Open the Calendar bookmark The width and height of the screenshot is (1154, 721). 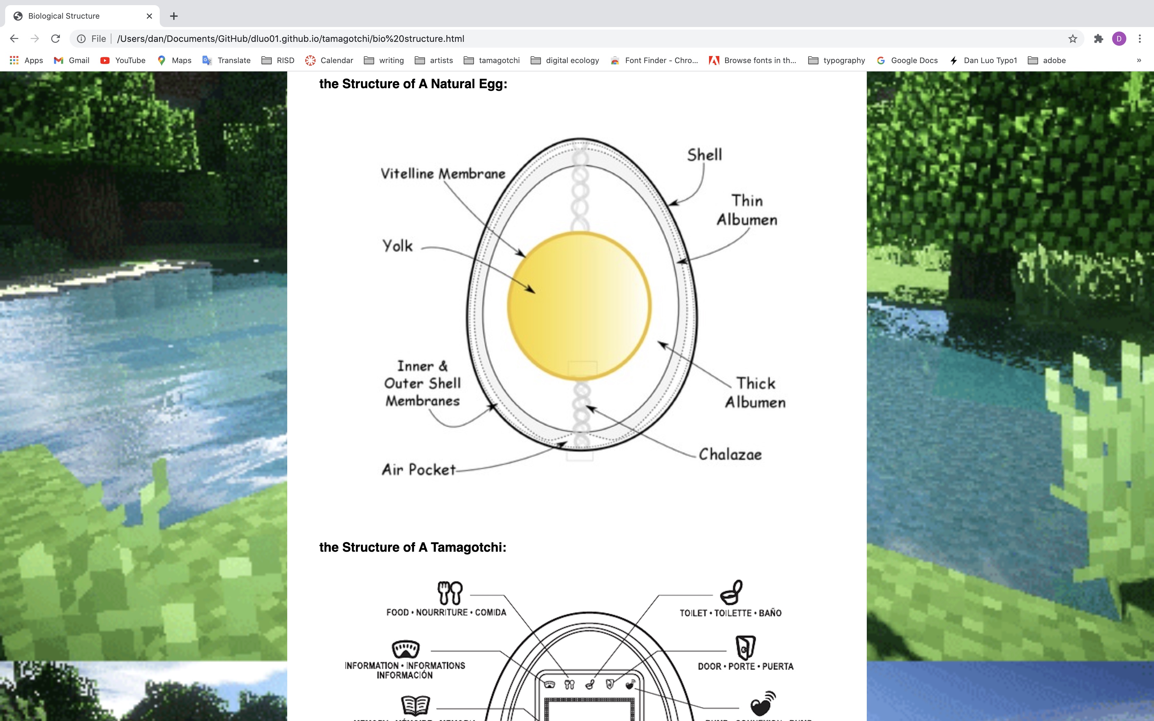(329, 60)
